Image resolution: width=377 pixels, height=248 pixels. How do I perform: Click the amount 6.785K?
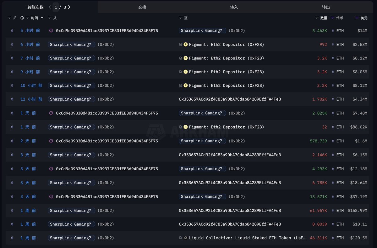click(320, 183)
